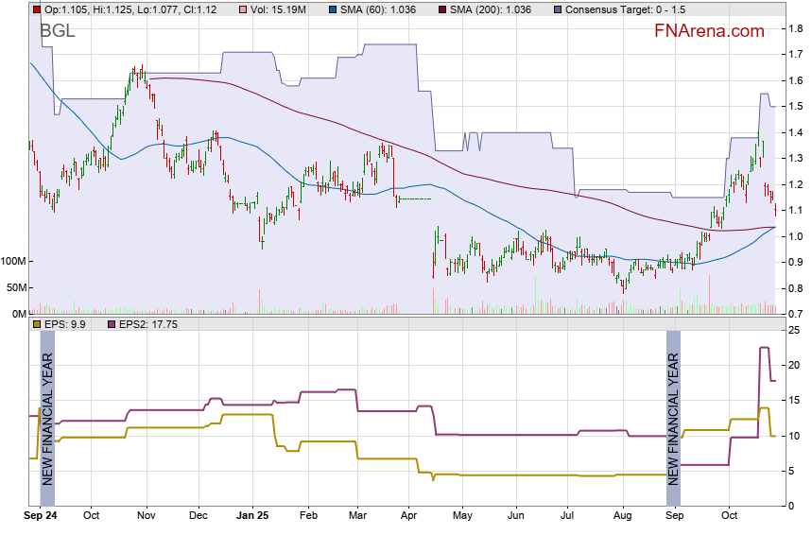Click the pink Vol legend swatch
812x535 pixels.
click(x=243, y=9)
